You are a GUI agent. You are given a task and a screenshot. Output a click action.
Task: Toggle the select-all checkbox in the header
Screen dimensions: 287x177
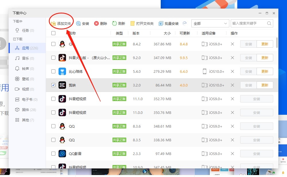pyautogui.click(x=53, y=33)
